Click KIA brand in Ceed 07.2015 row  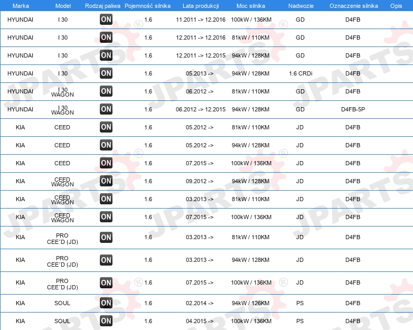click(20, 163)
